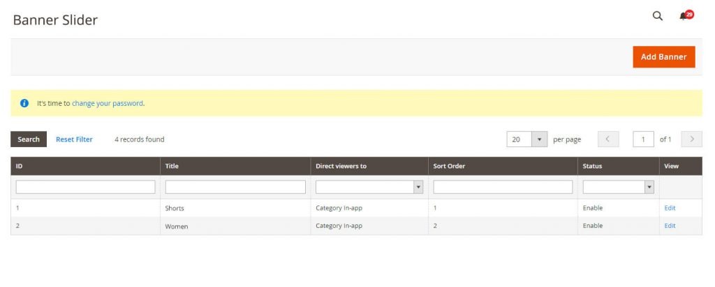715x287 pixels.
Task: Open notifications bell with 29 badge
Action: 686,16
